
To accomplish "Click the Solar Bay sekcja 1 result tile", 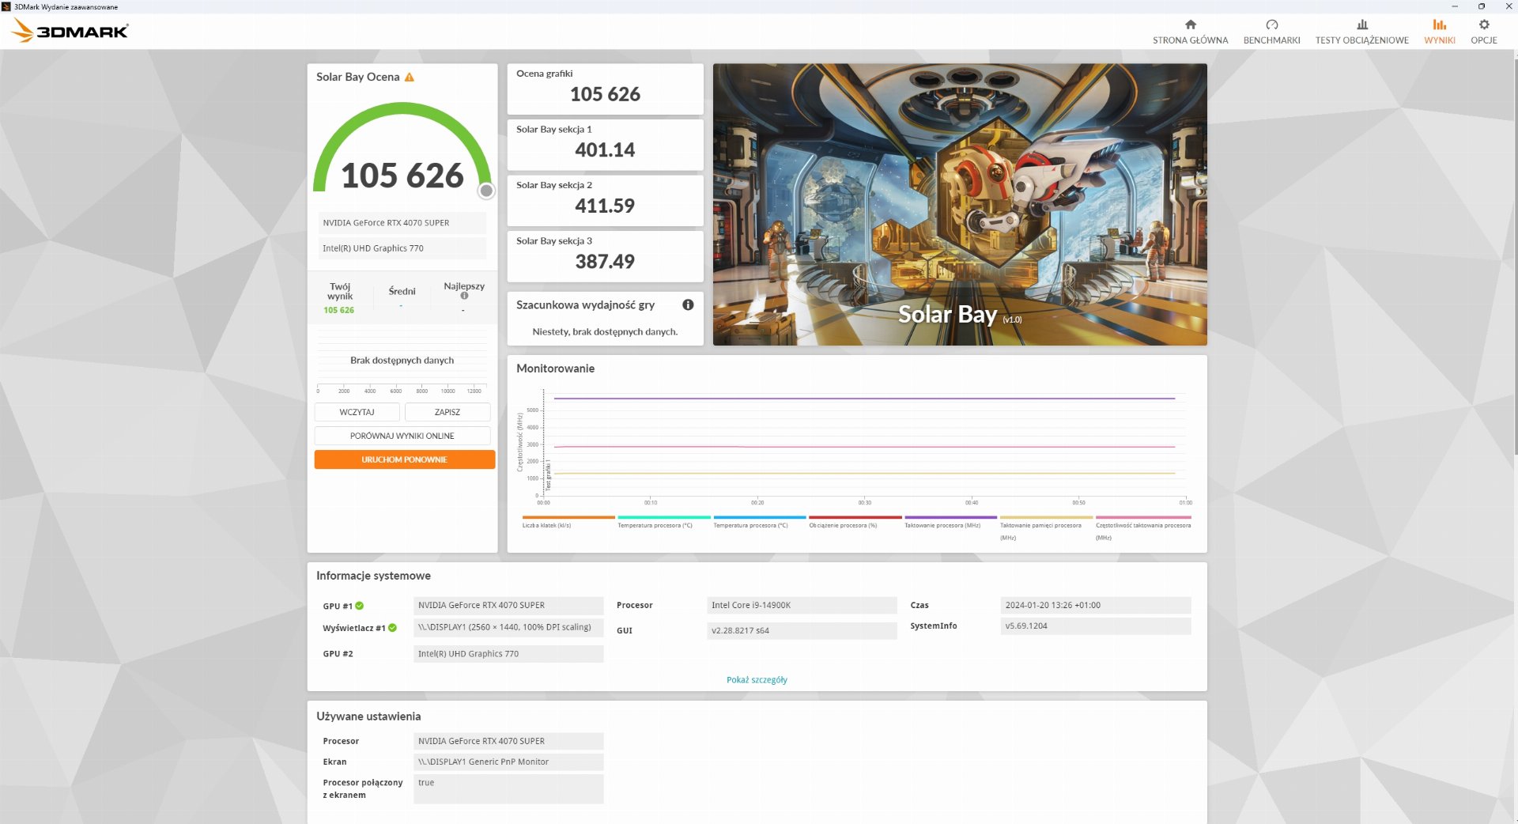I will 605,145.
